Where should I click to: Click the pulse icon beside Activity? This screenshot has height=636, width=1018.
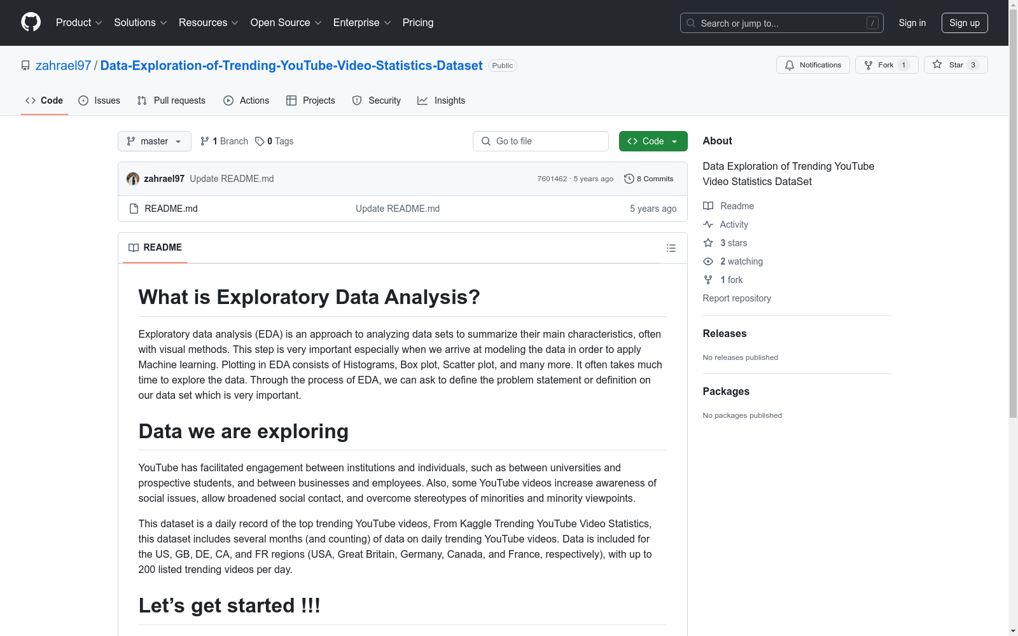[708, 225]
